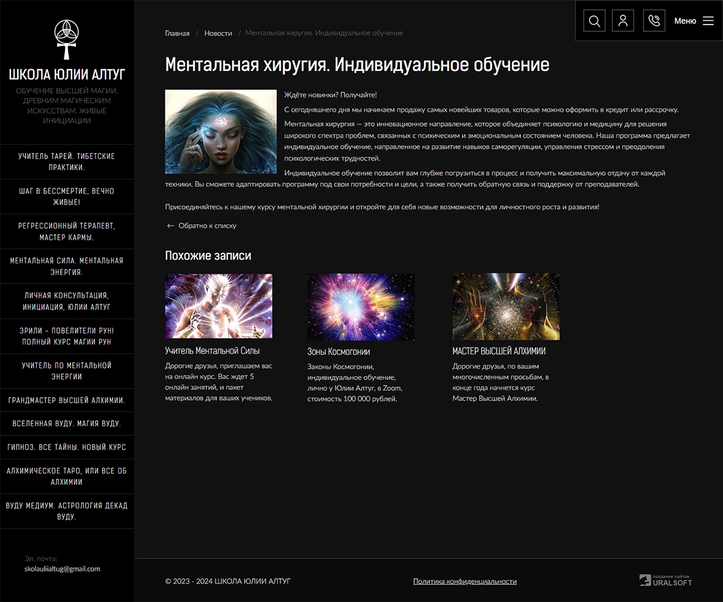Open МАСТЕР ВЫСШЕЙ АЛХИМИИ post title
Viewport: 723px width, 602px height.
tap(499, 351)
